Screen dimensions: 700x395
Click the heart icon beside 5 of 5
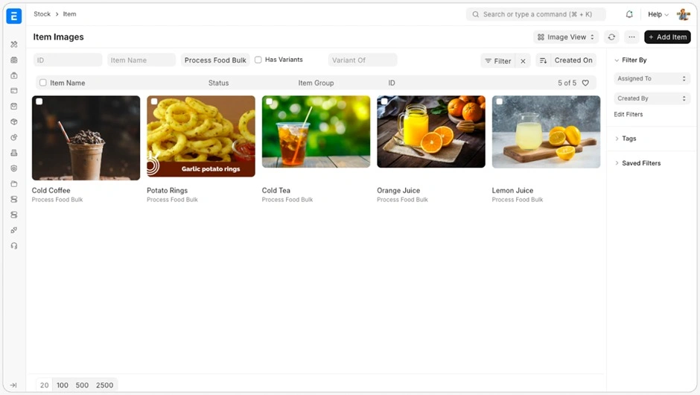click(585, 83)
